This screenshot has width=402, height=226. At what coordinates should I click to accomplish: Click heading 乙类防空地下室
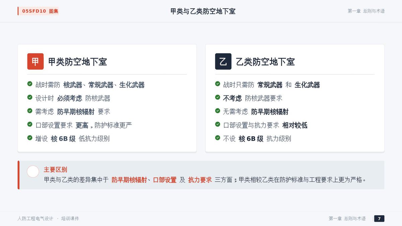(265, 62)
